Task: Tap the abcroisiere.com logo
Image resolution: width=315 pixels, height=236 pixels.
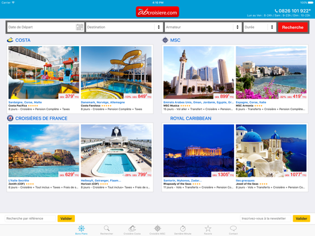Action: click(x=157, y=12)
